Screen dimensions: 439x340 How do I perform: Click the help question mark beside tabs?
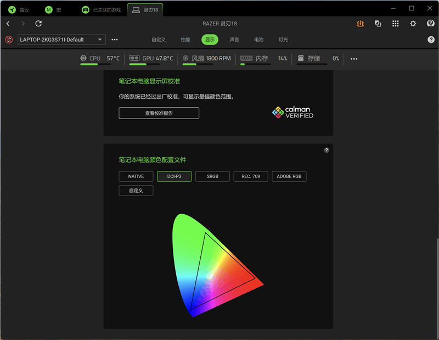(x=431, y=40)
